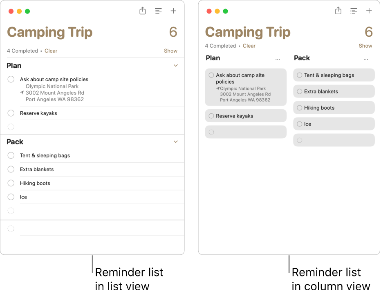Add a new reminder with the plus icon

coord(173,11)
